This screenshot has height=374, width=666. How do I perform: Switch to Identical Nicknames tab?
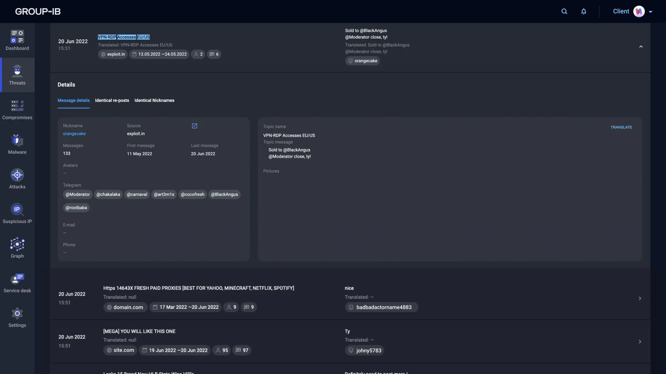tap(154, 100)
